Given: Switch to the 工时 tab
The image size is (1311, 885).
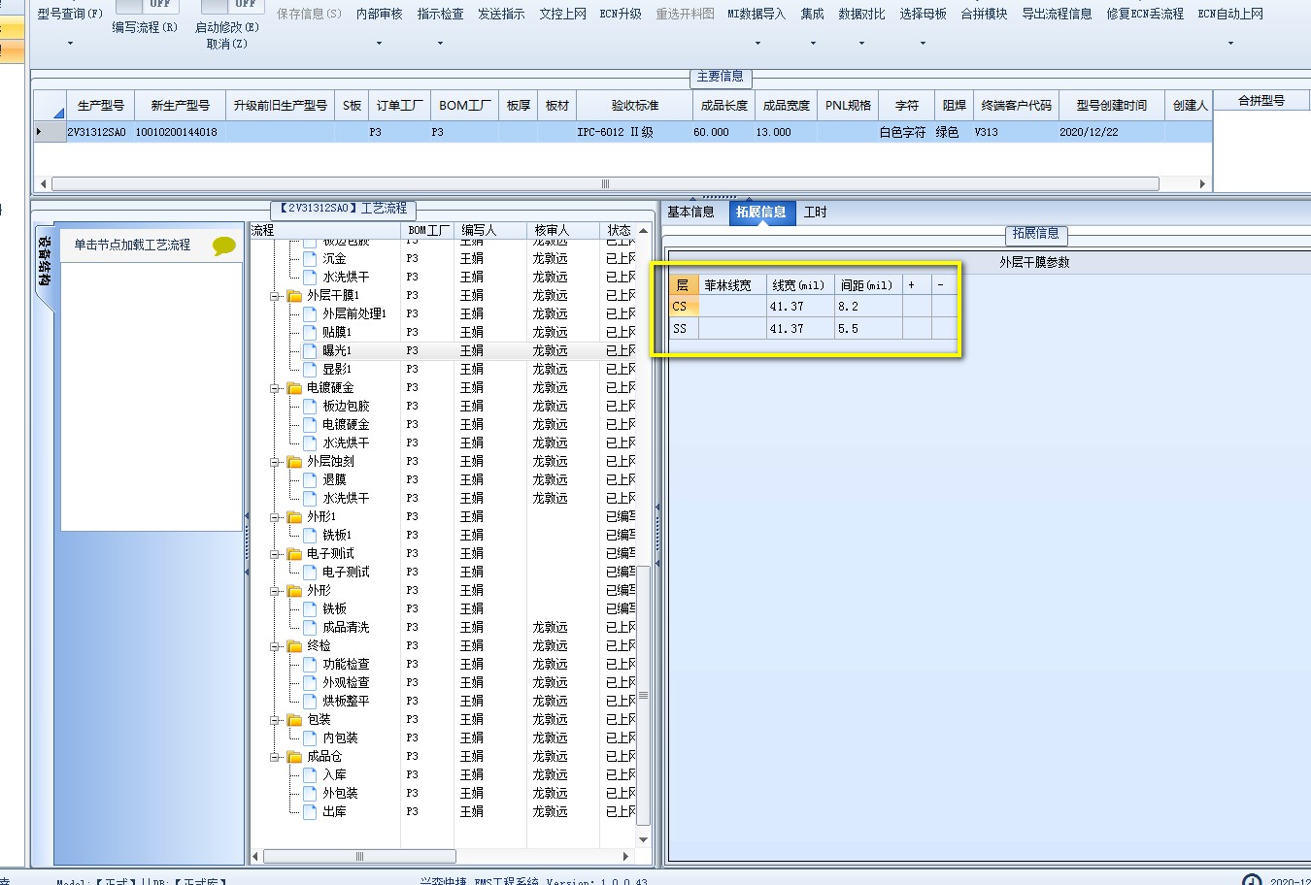Looking at the screenshot, I should [x=815, y=212].
